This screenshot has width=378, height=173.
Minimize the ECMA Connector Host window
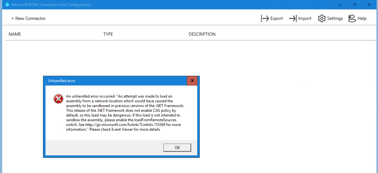click(340, 5)
